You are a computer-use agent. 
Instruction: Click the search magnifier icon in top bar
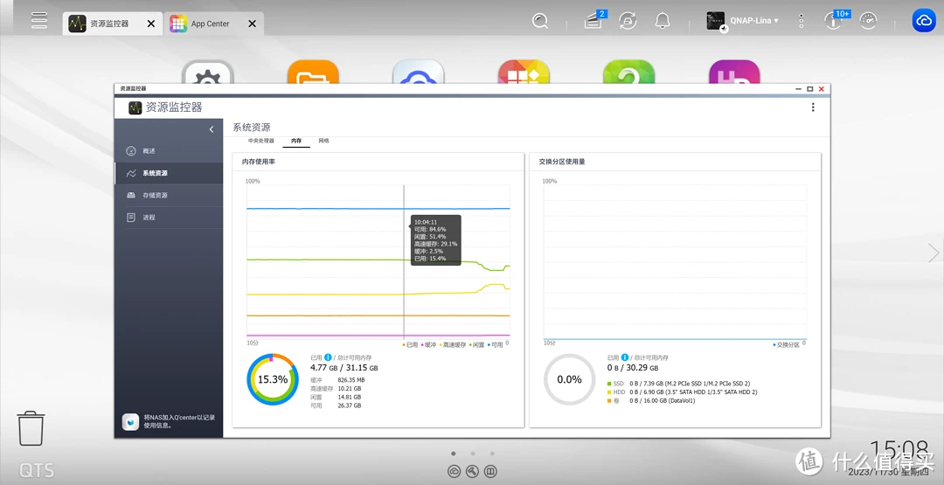540,21
